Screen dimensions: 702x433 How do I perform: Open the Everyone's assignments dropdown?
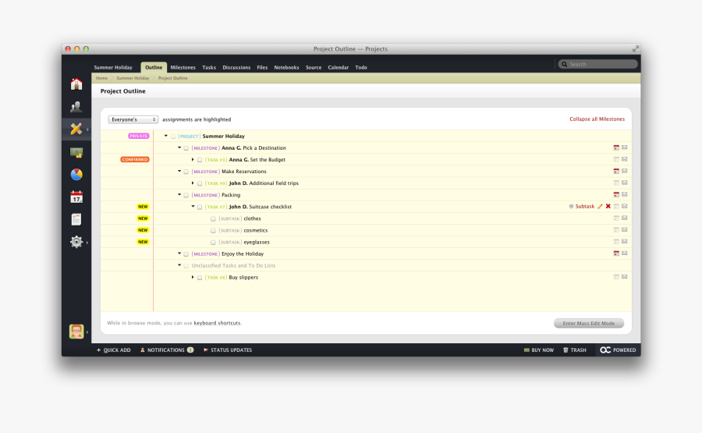tap(133, 119)
